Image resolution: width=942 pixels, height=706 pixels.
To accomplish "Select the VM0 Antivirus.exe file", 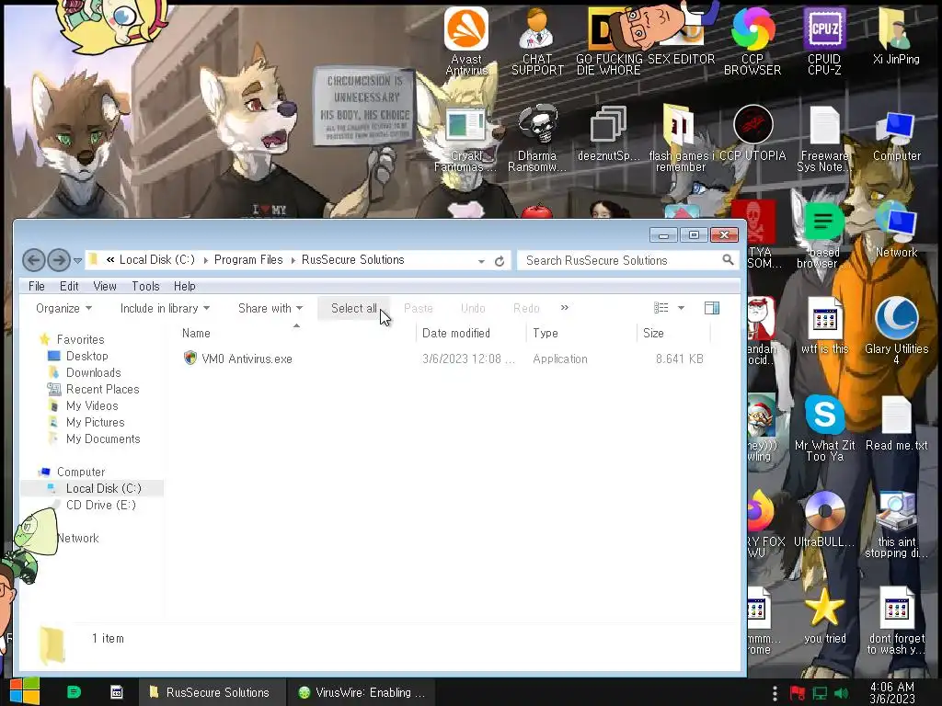I will pos(247,359).
